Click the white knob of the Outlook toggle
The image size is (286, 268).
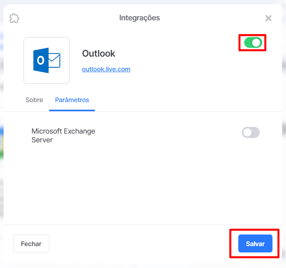click(257, 43)
